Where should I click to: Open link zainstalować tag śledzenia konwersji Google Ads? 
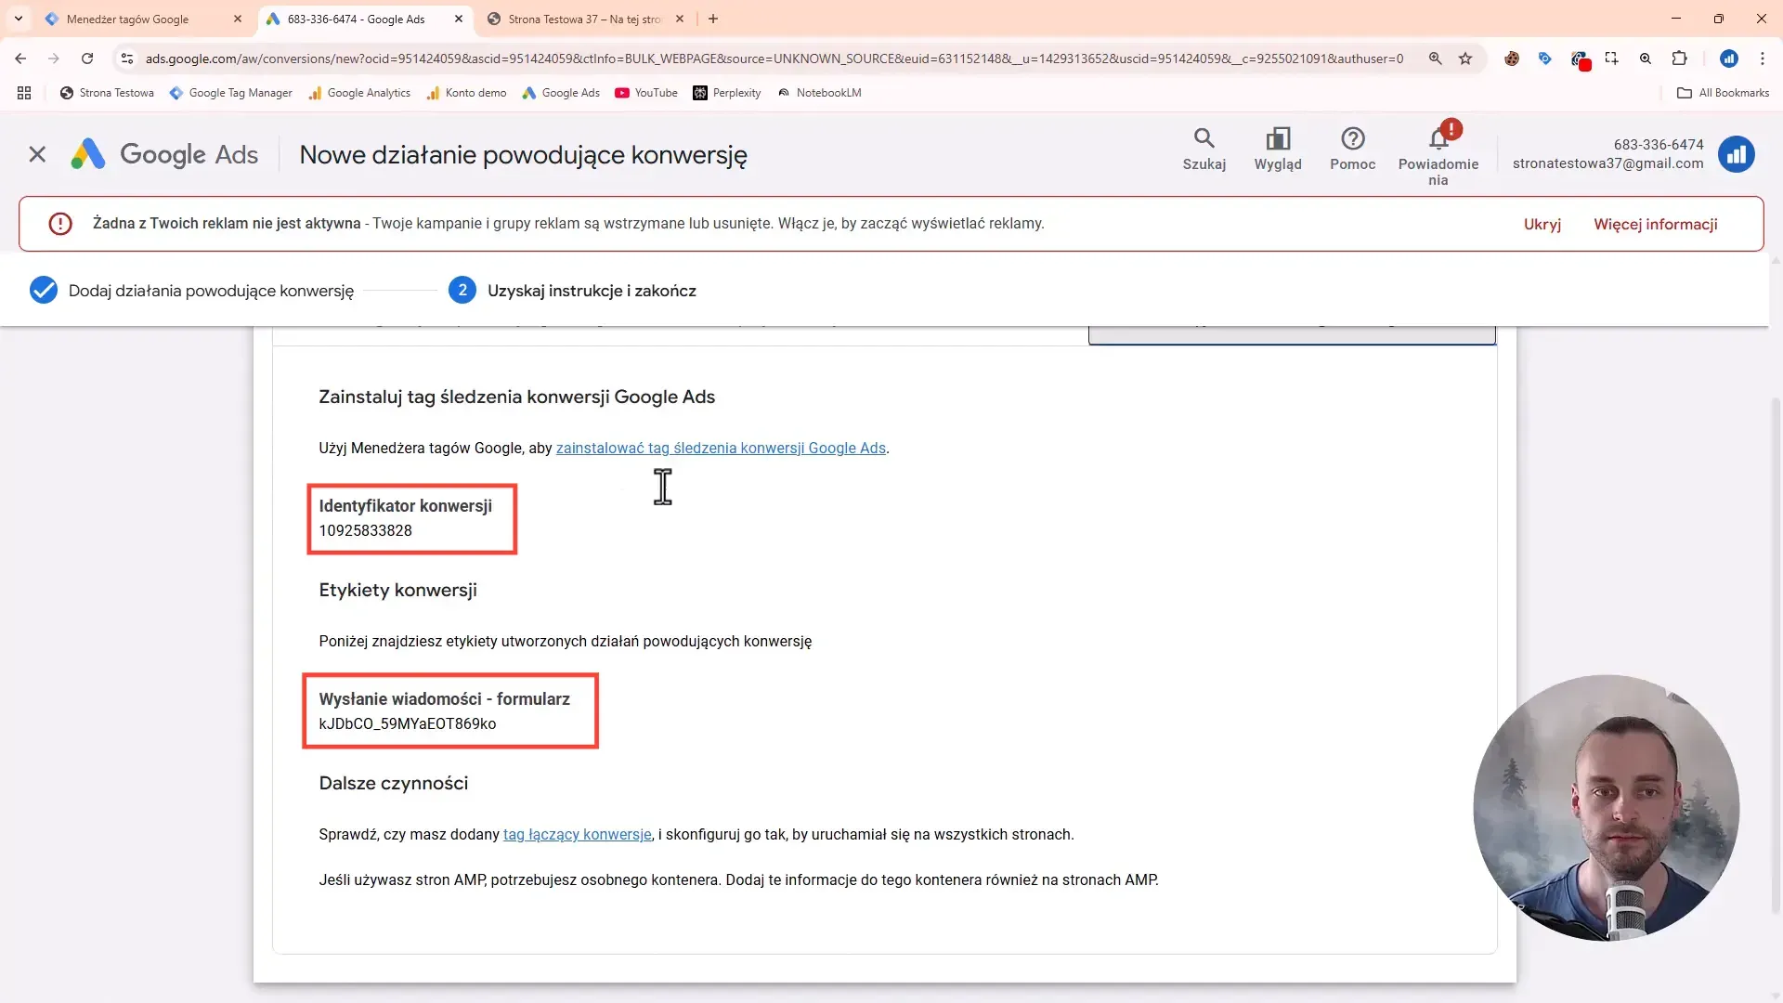721,448
